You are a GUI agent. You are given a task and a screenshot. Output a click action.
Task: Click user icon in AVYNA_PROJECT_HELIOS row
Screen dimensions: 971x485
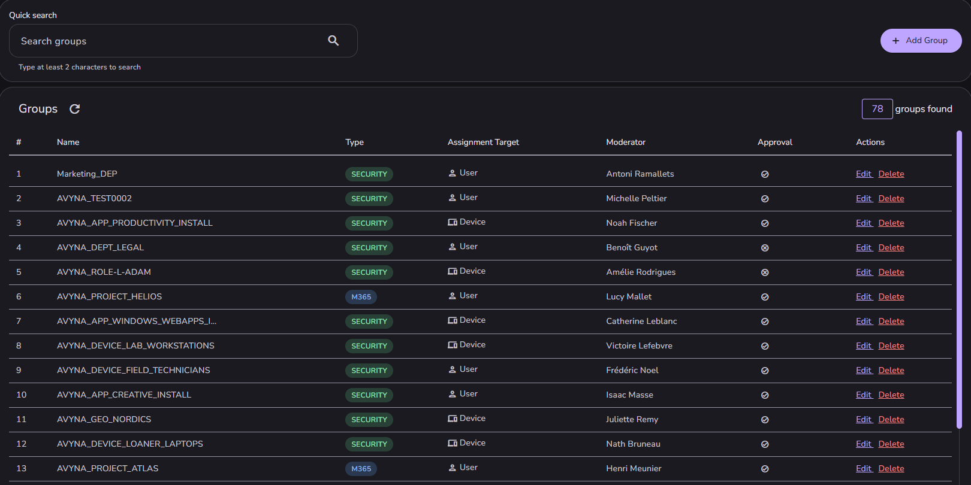pyautogui.click(x=453, y=296)
